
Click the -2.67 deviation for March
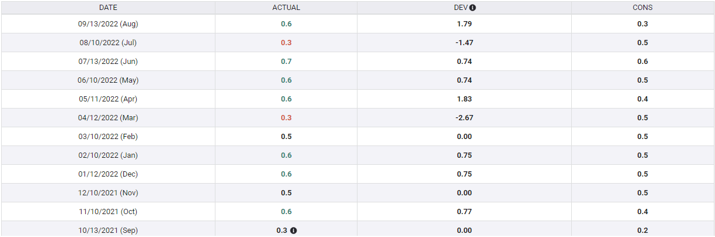[464, 118]
